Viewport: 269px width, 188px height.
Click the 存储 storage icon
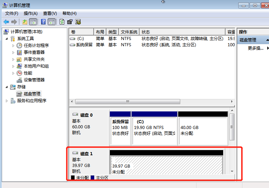pyautogui.click(x=13, y=87)
